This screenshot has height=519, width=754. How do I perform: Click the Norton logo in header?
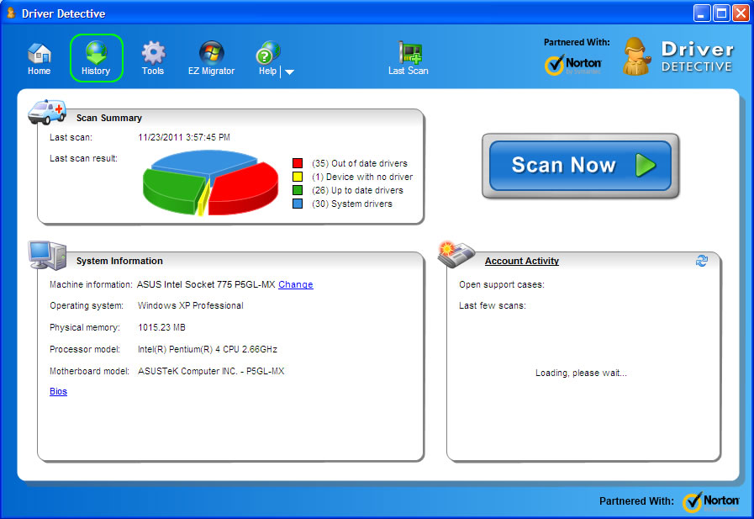tap(573, 66)
